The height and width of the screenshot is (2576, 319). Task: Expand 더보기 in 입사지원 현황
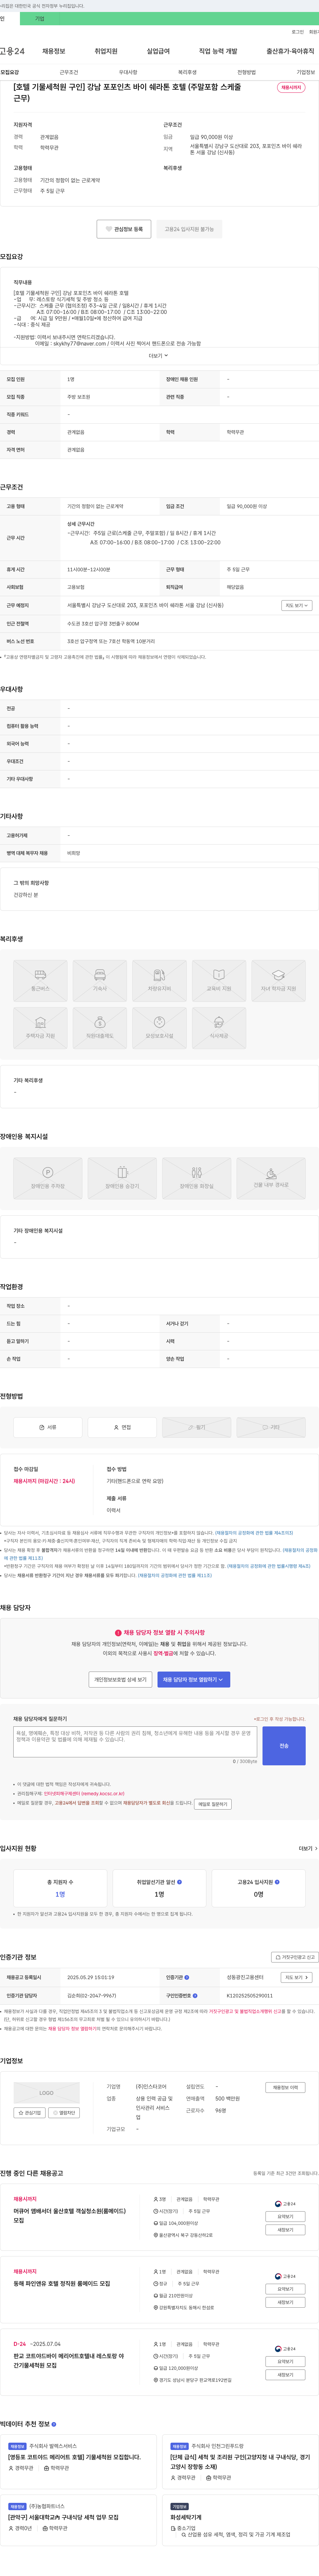click(x=308, y=1849)
